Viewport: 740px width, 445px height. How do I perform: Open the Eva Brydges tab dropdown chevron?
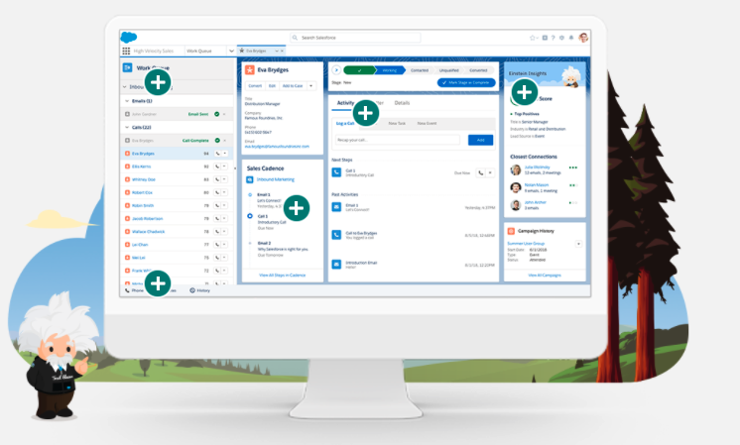coord(276,51)
